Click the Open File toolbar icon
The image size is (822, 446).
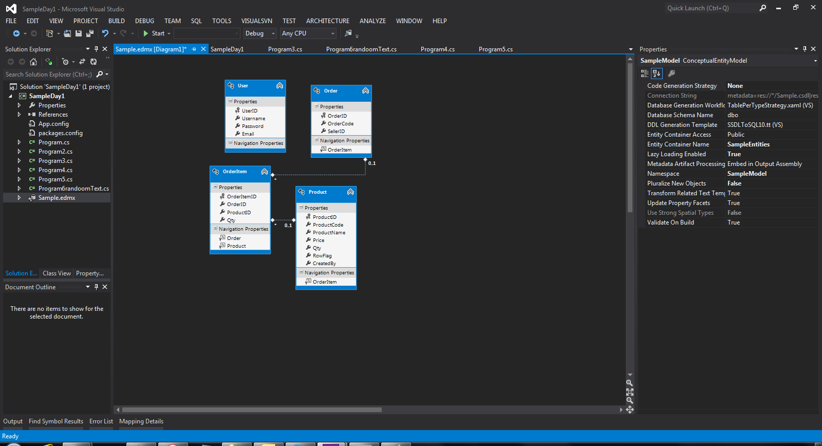(x=67, y=33)
